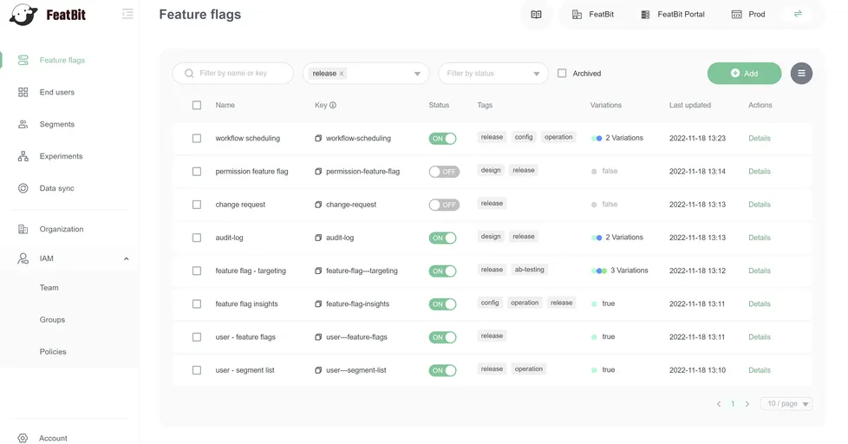Select the user - feature flags checkbox

coord(197,337)
